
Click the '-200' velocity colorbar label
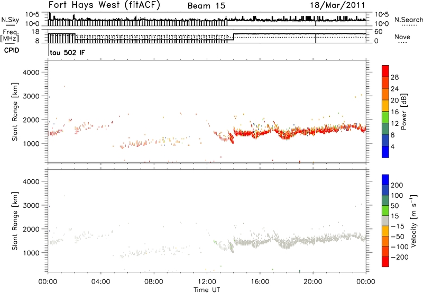[400, 257]
